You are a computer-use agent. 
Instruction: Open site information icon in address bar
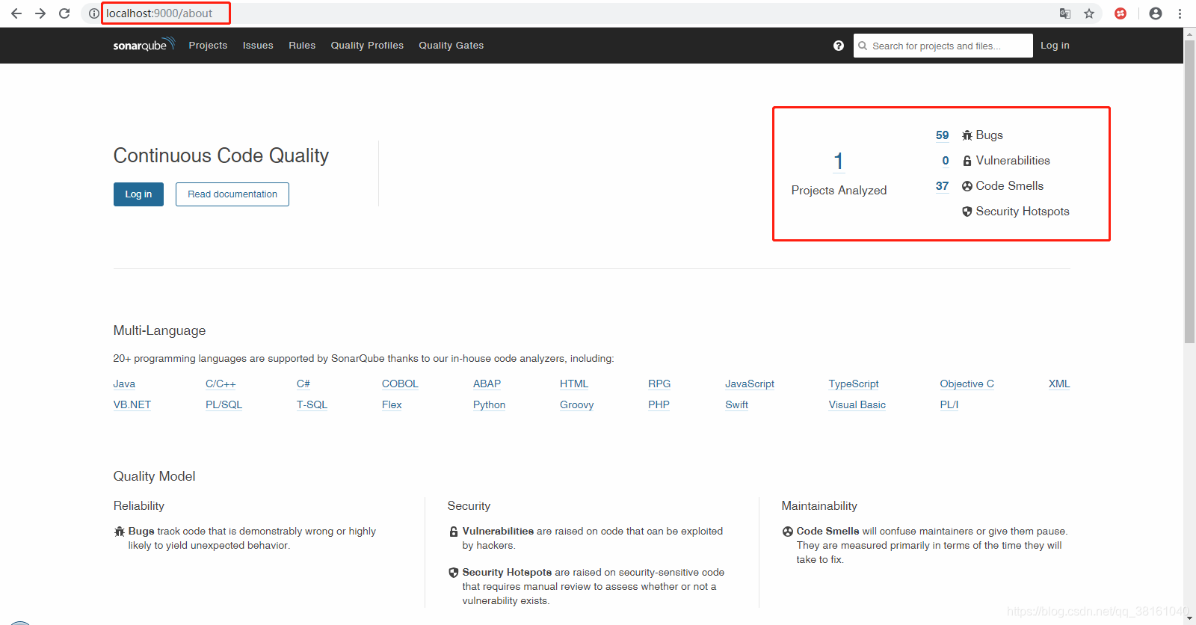tap(93, 13)
